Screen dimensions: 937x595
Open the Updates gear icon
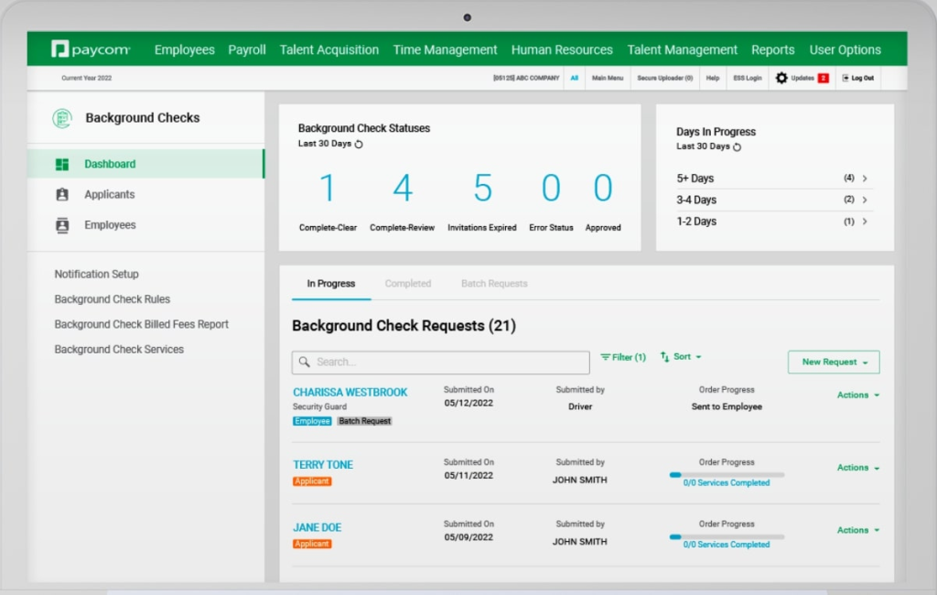782,78
